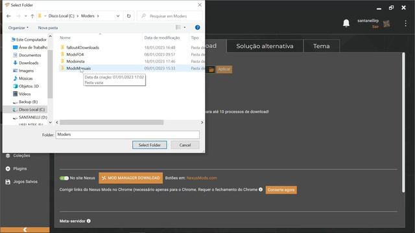The width and height of the screenshot is (415, 233).
Task: Open Objetos 3D in navigation pane
Action: point(26,86)
